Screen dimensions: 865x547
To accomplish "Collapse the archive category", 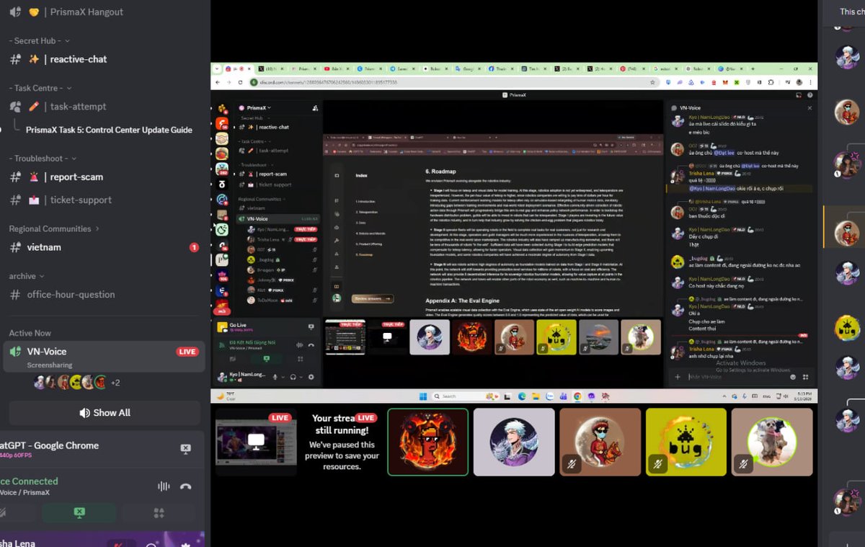I will pyautogui.click(x=27, y=276).
